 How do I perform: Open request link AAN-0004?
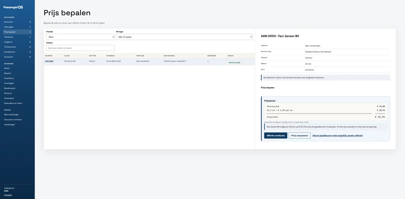click(49, 61)
